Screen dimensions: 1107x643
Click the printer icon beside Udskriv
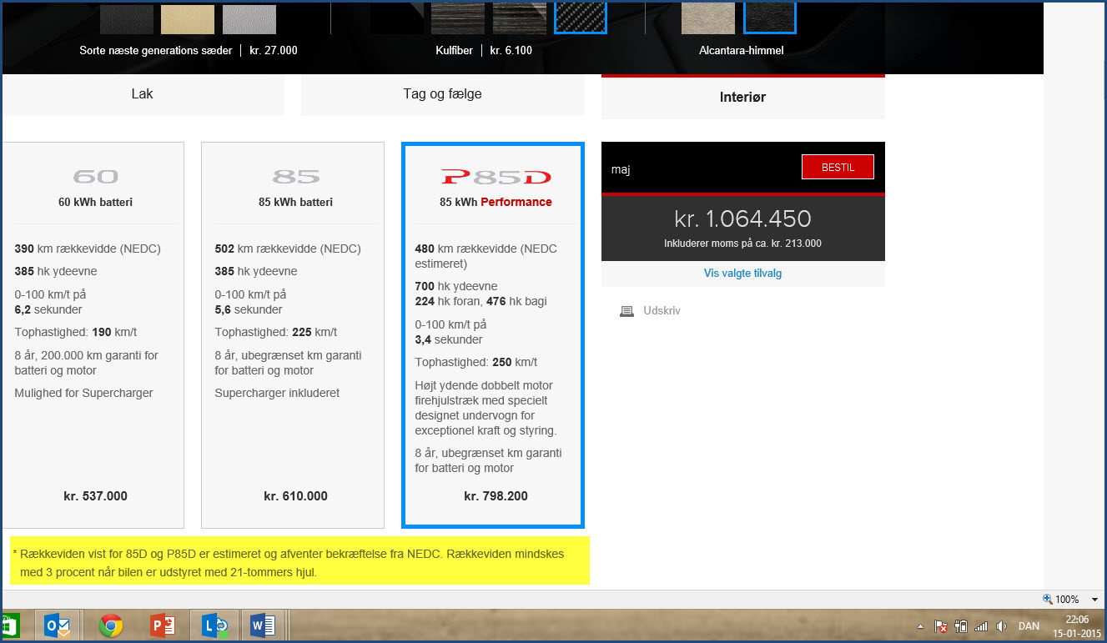pyautogui.click(x=626, y=311)
